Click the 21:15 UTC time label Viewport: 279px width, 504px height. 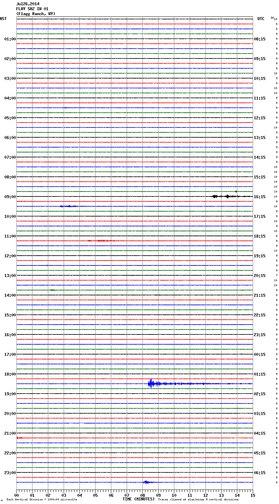[260, 295]
